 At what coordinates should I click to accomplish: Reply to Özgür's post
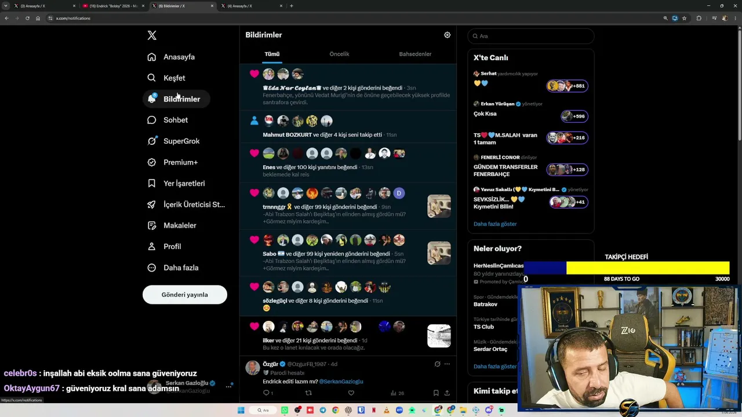click(267, 393)
